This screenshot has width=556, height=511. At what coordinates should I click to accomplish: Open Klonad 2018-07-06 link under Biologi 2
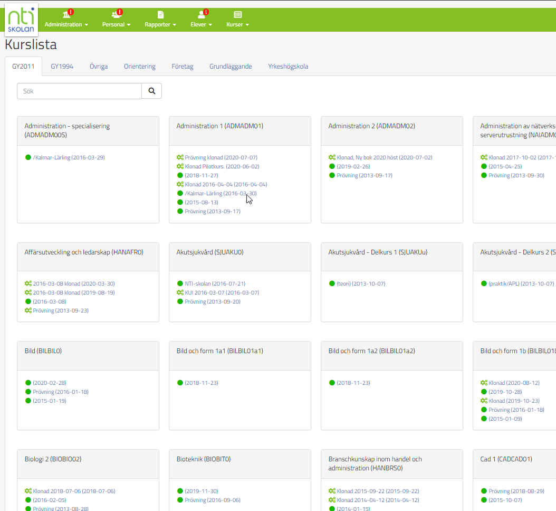(74, 491)
